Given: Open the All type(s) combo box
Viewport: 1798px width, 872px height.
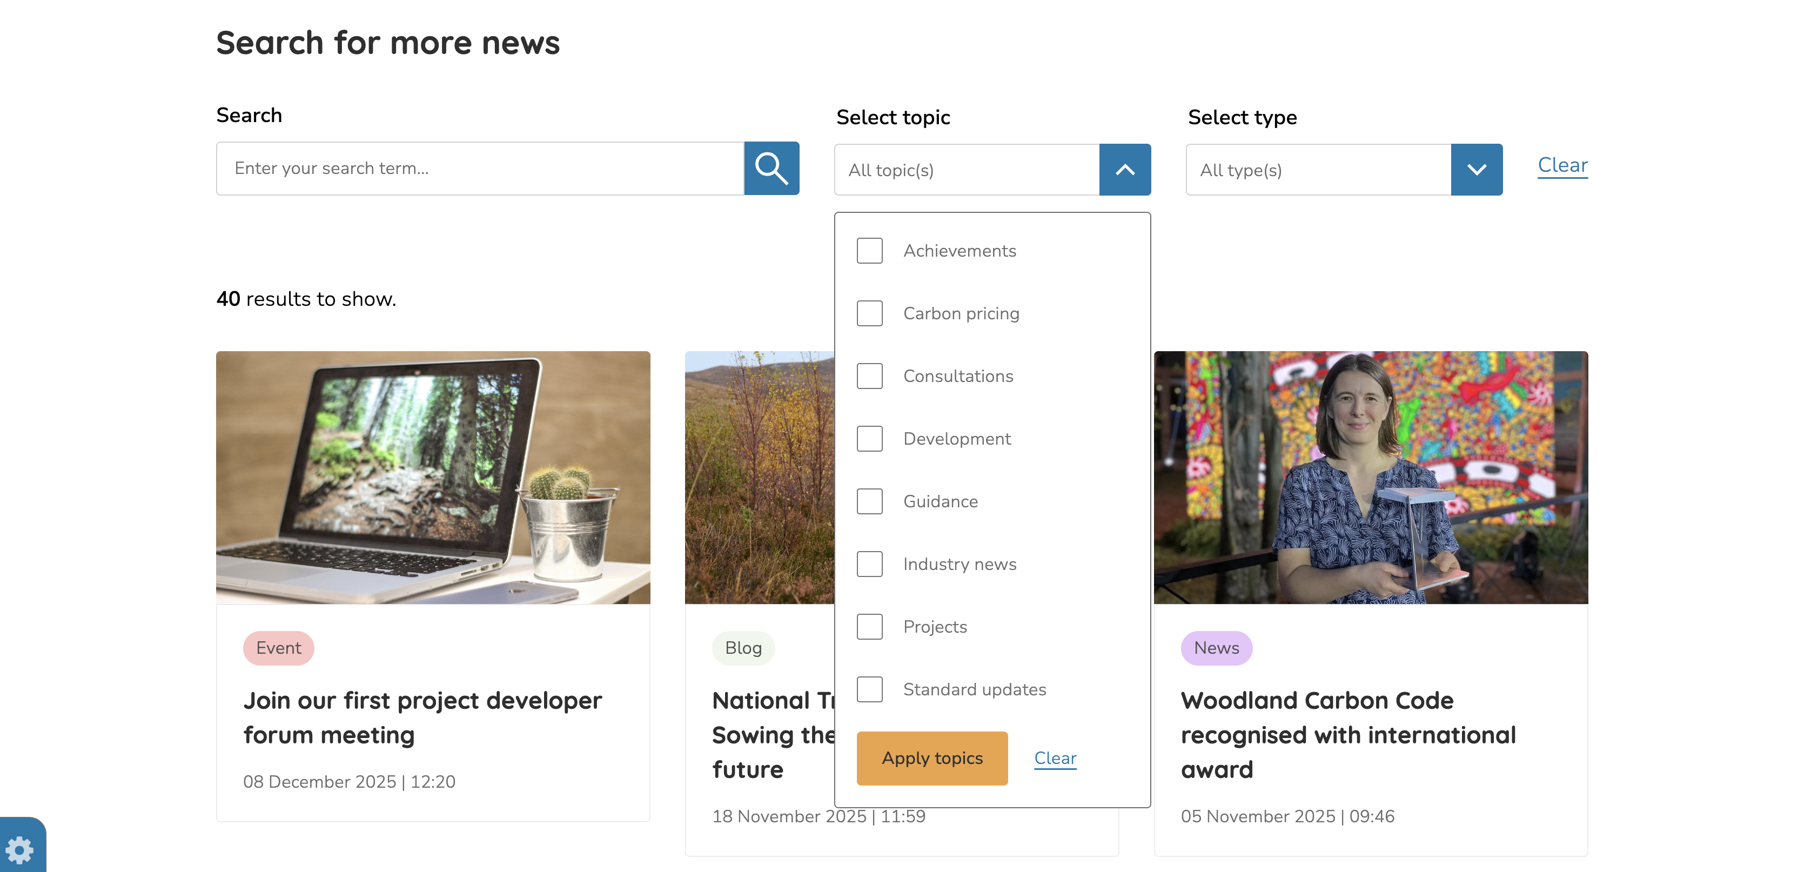Looking at the screenshot, I should tap(1318, 170).
